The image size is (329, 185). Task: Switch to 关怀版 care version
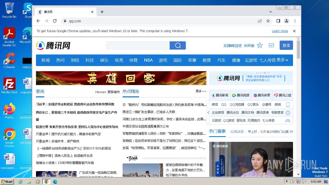(249, 46)
